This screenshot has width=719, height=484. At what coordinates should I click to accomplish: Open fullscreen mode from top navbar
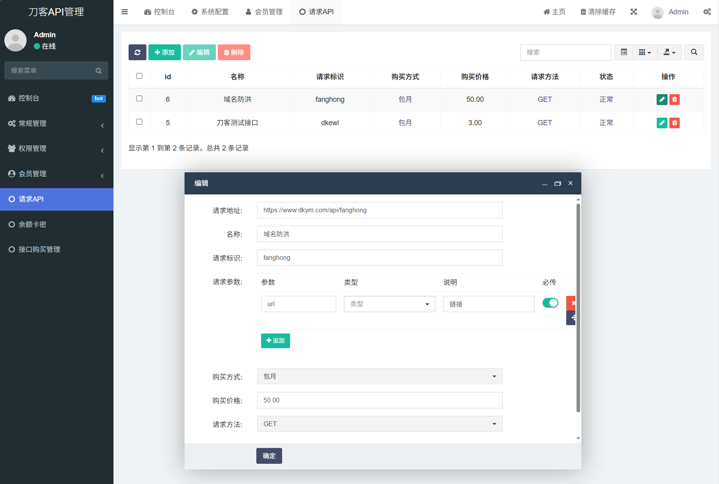(633, 12)
